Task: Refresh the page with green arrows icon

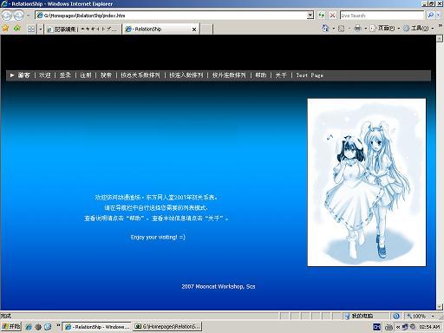Action: point(322,16)
